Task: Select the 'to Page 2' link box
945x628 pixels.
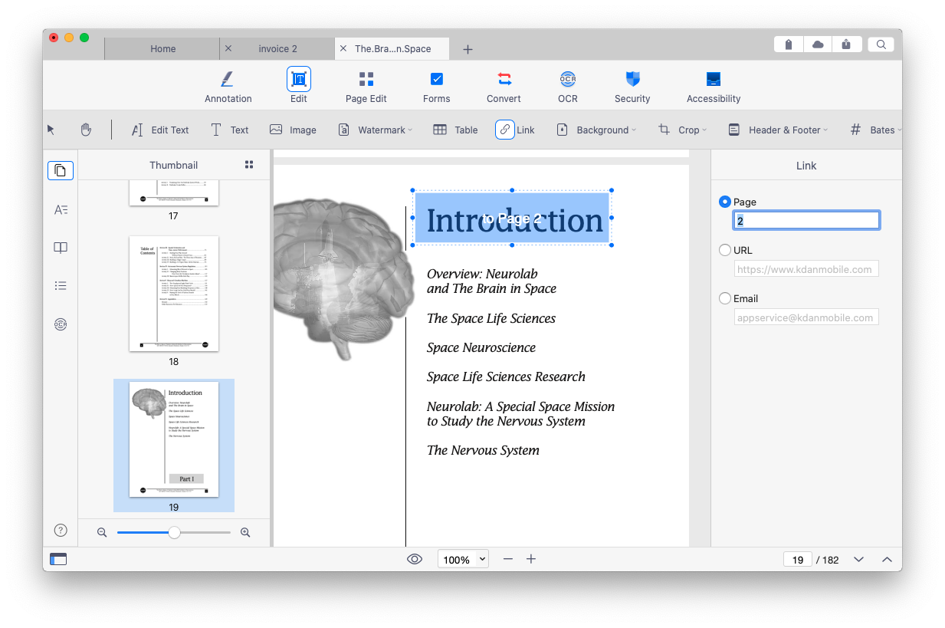Action: 512,219
